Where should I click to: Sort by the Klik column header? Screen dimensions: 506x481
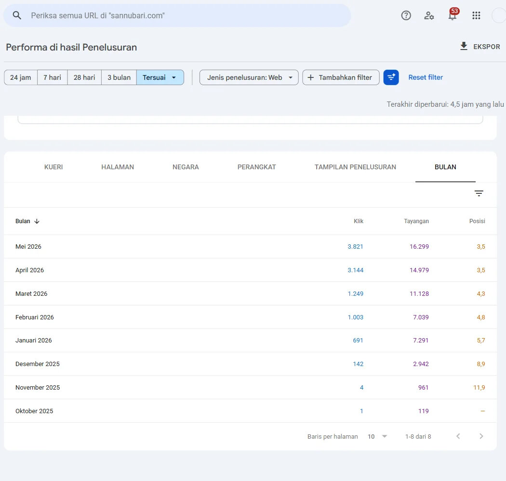(x=359, y=221)
